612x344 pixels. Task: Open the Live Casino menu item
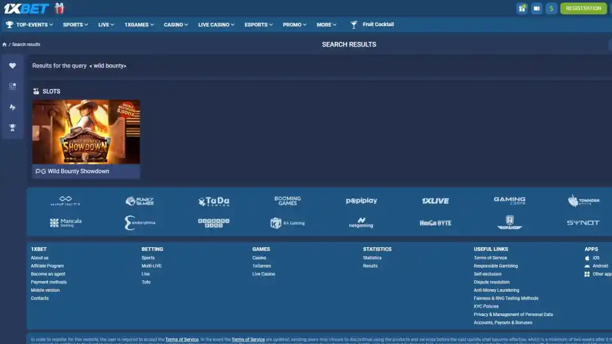tap(216, 25)
